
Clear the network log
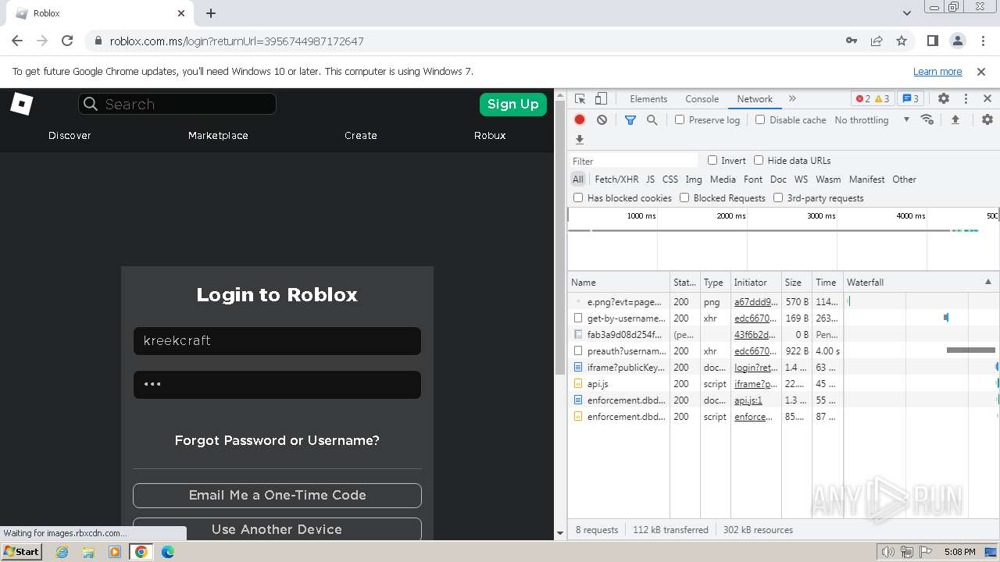tap(602, 120)
